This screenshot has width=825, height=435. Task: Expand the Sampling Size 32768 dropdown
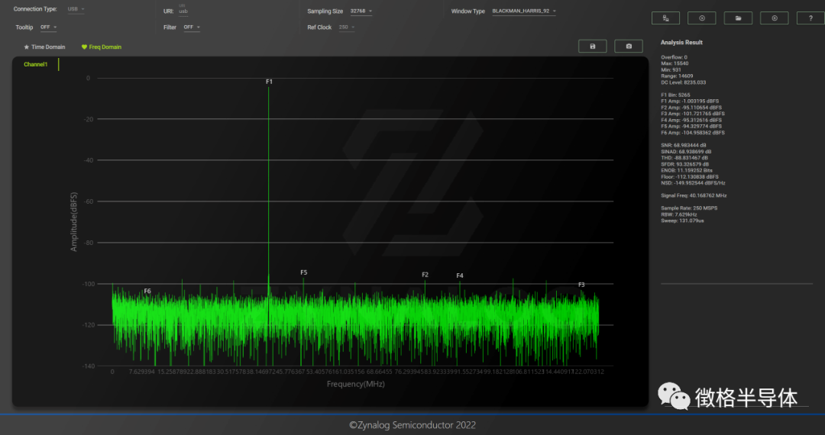tap(362, 11)
